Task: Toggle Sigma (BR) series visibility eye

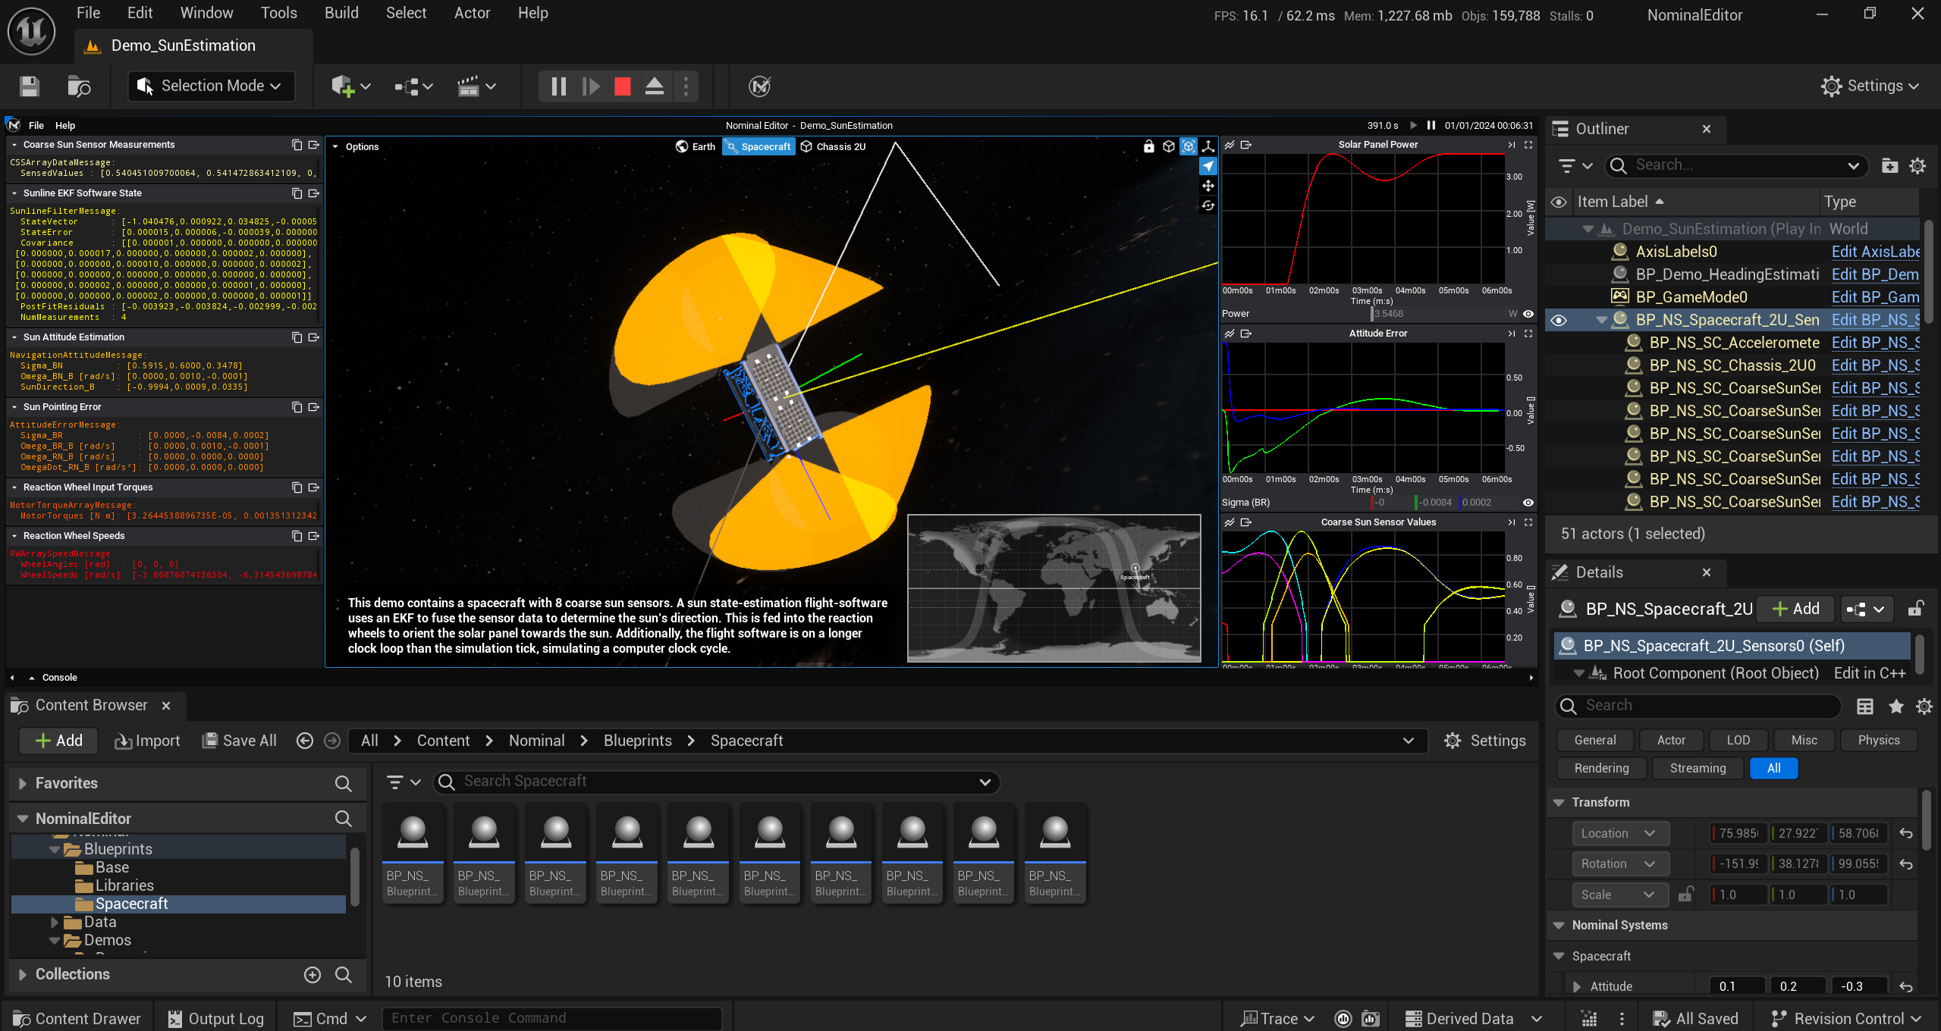Action: coord(1528,503)
